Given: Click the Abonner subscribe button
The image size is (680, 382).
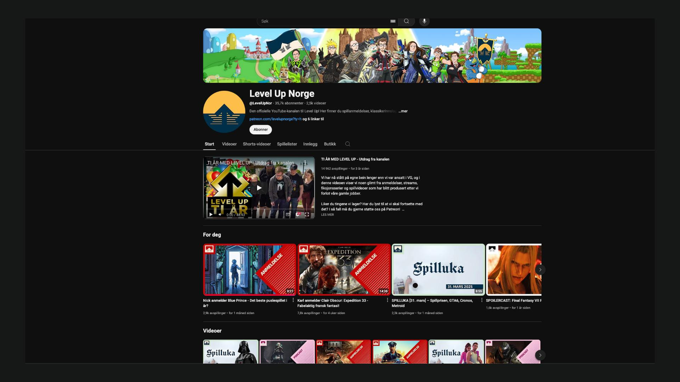Looking at the screenshot, I should click(261, 129).
